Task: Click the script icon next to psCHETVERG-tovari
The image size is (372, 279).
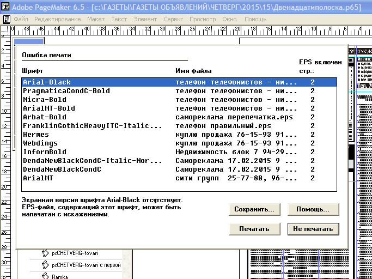Action: point(45,253)
